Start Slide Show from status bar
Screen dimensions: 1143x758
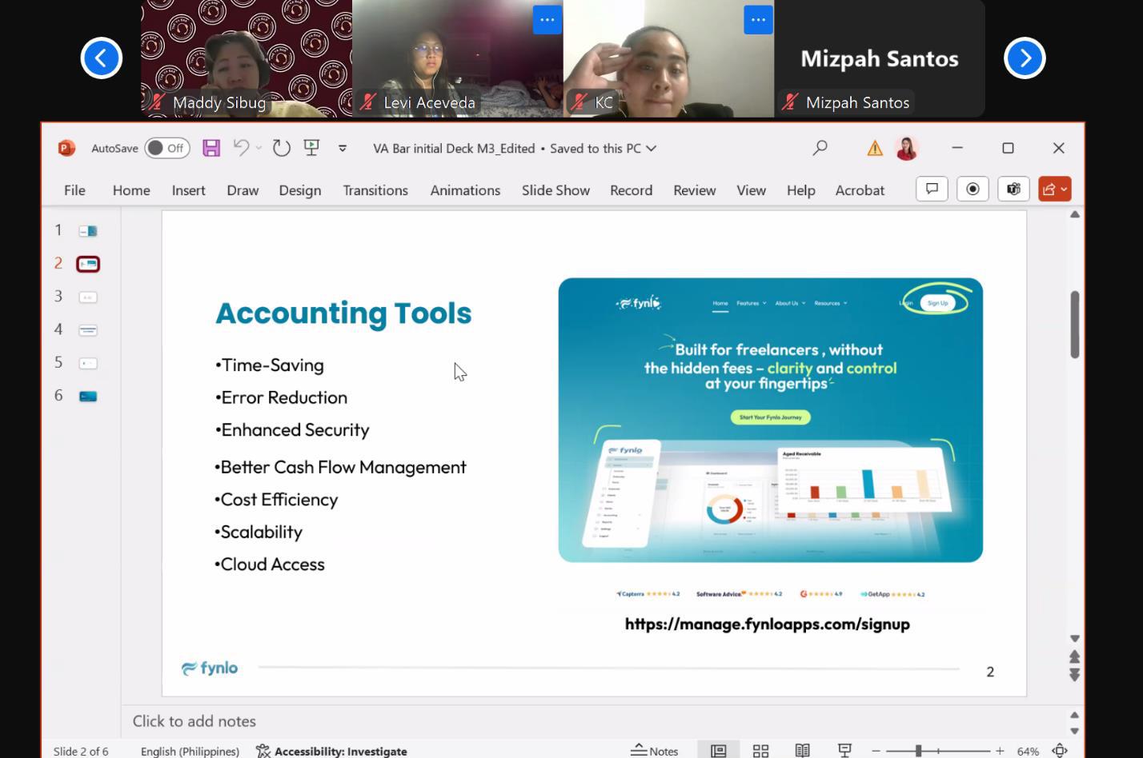[844, 750]
